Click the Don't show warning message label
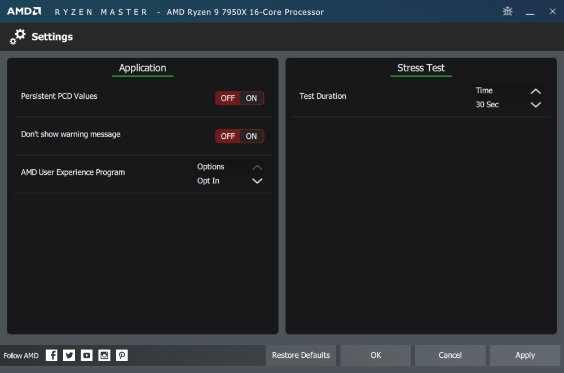 pos(70,134)
